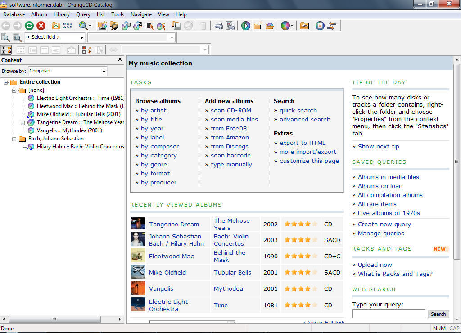Click the green Play toolbar icon
The height and width of the screenshot is (333, 461).
(x=245, y=26)
